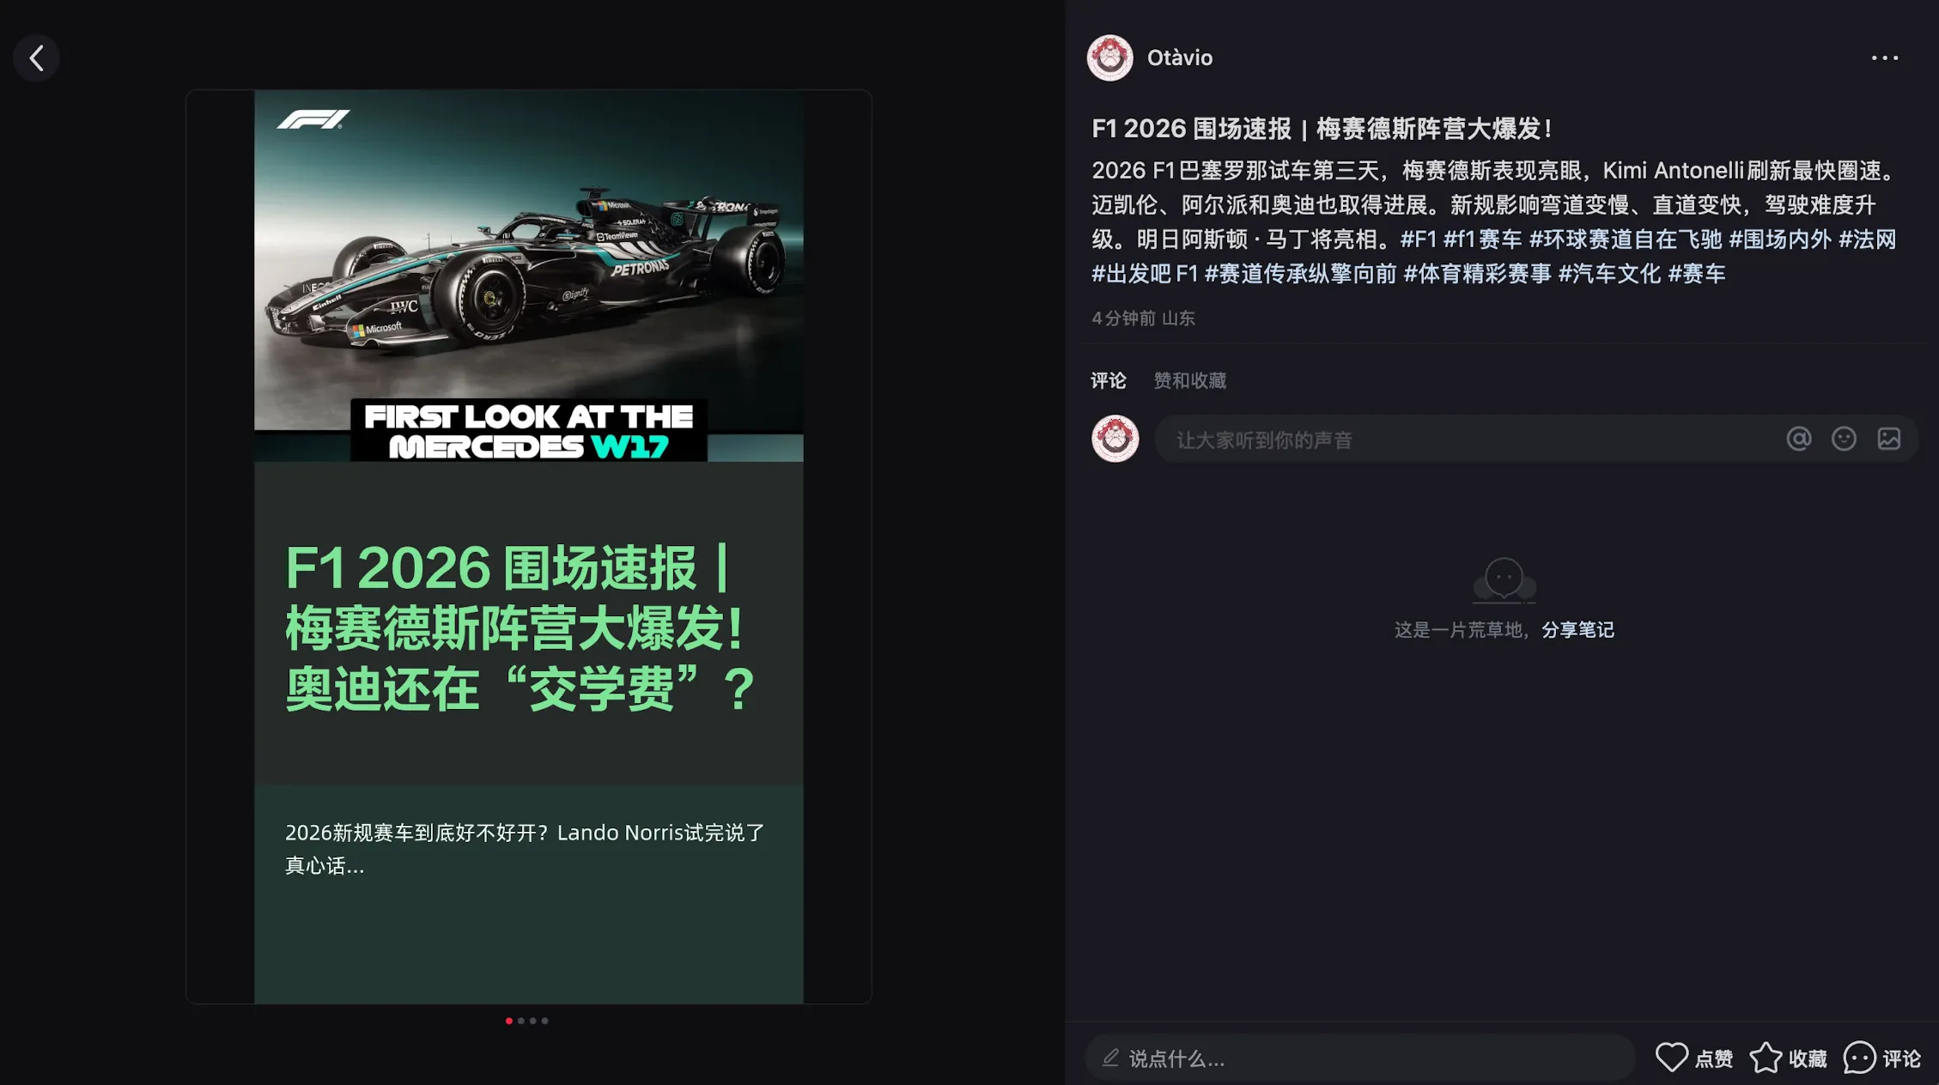Click the commenter avatar beside input
The image size is (1939, 1085).
pos(1115,439)
